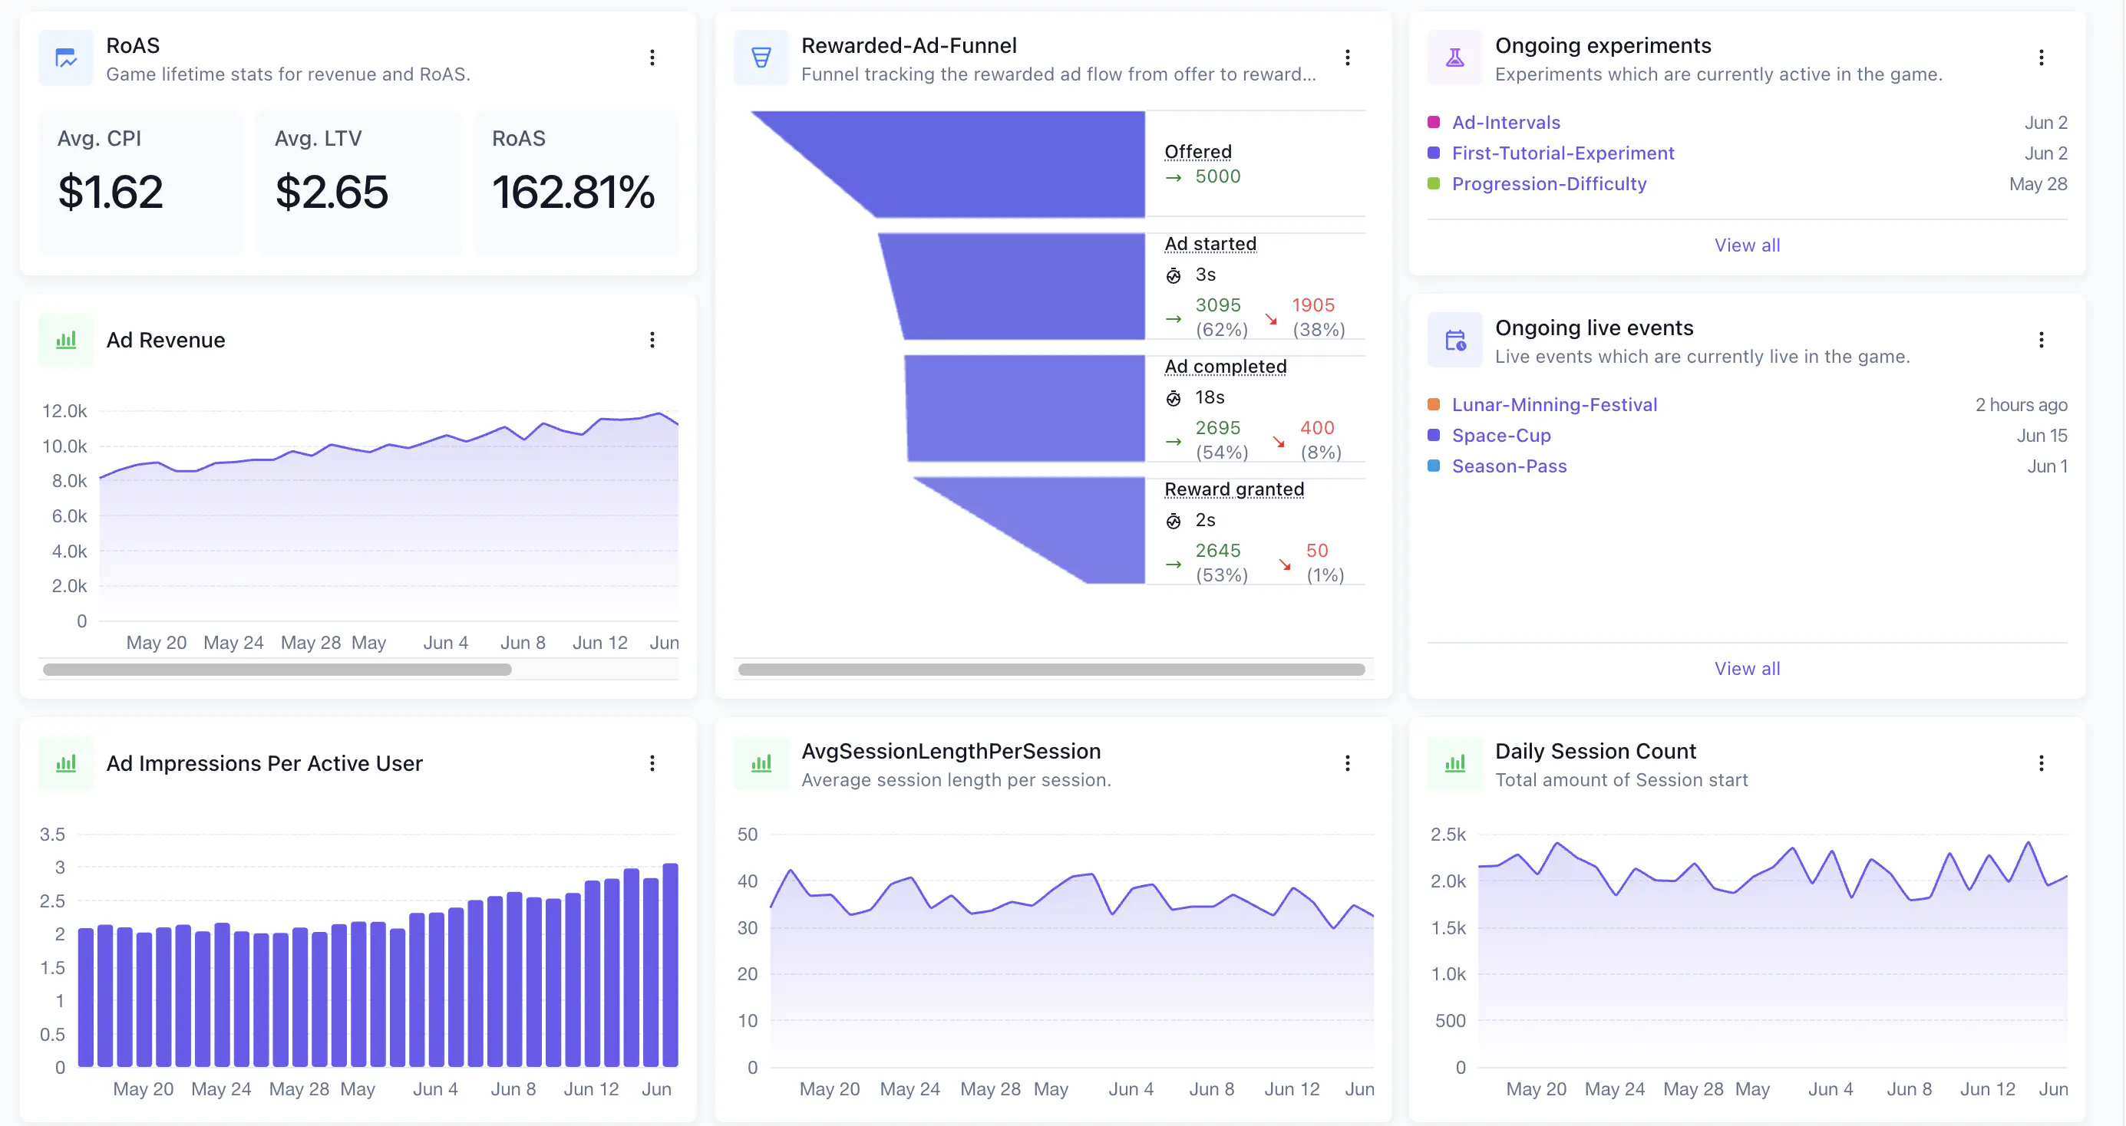Click the Daily Session Count chart icon
The image size is (2126, 1126).
1455,763
